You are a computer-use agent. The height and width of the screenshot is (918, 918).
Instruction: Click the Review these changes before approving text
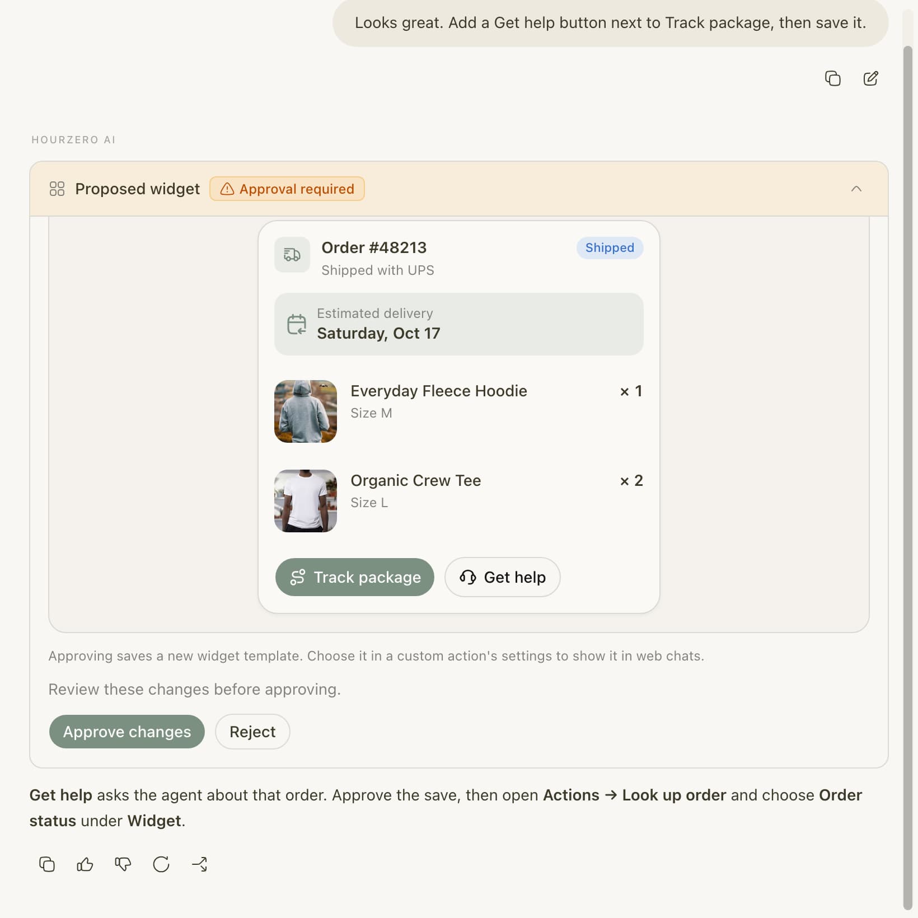(195, 689)
